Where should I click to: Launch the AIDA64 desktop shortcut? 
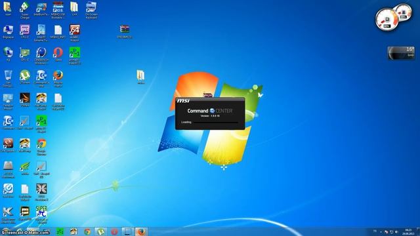(x=74, y=33)
